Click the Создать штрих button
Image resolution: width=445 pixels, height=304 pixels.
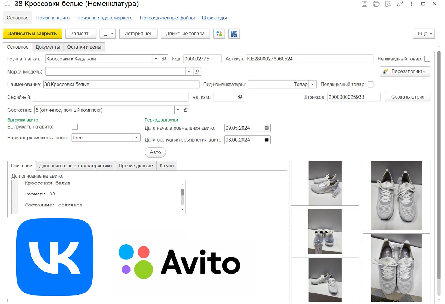pos(407,97)
